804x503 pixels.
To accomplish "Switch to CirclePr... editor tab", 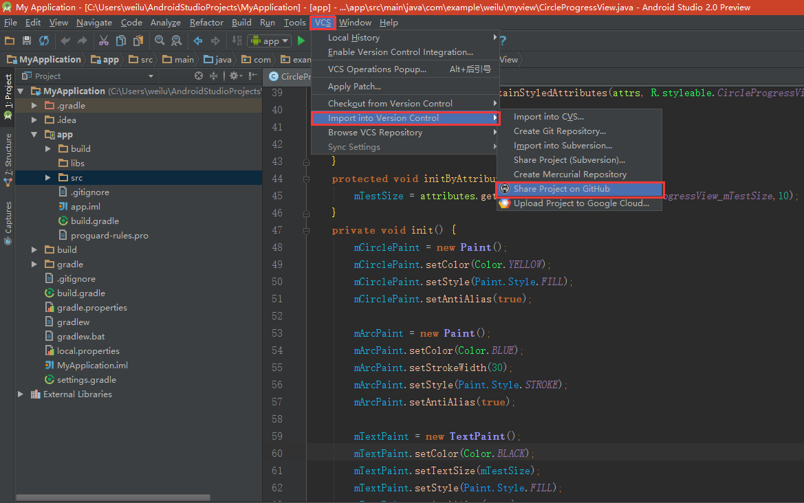I will pyautogui.click(x=290, y=76).
